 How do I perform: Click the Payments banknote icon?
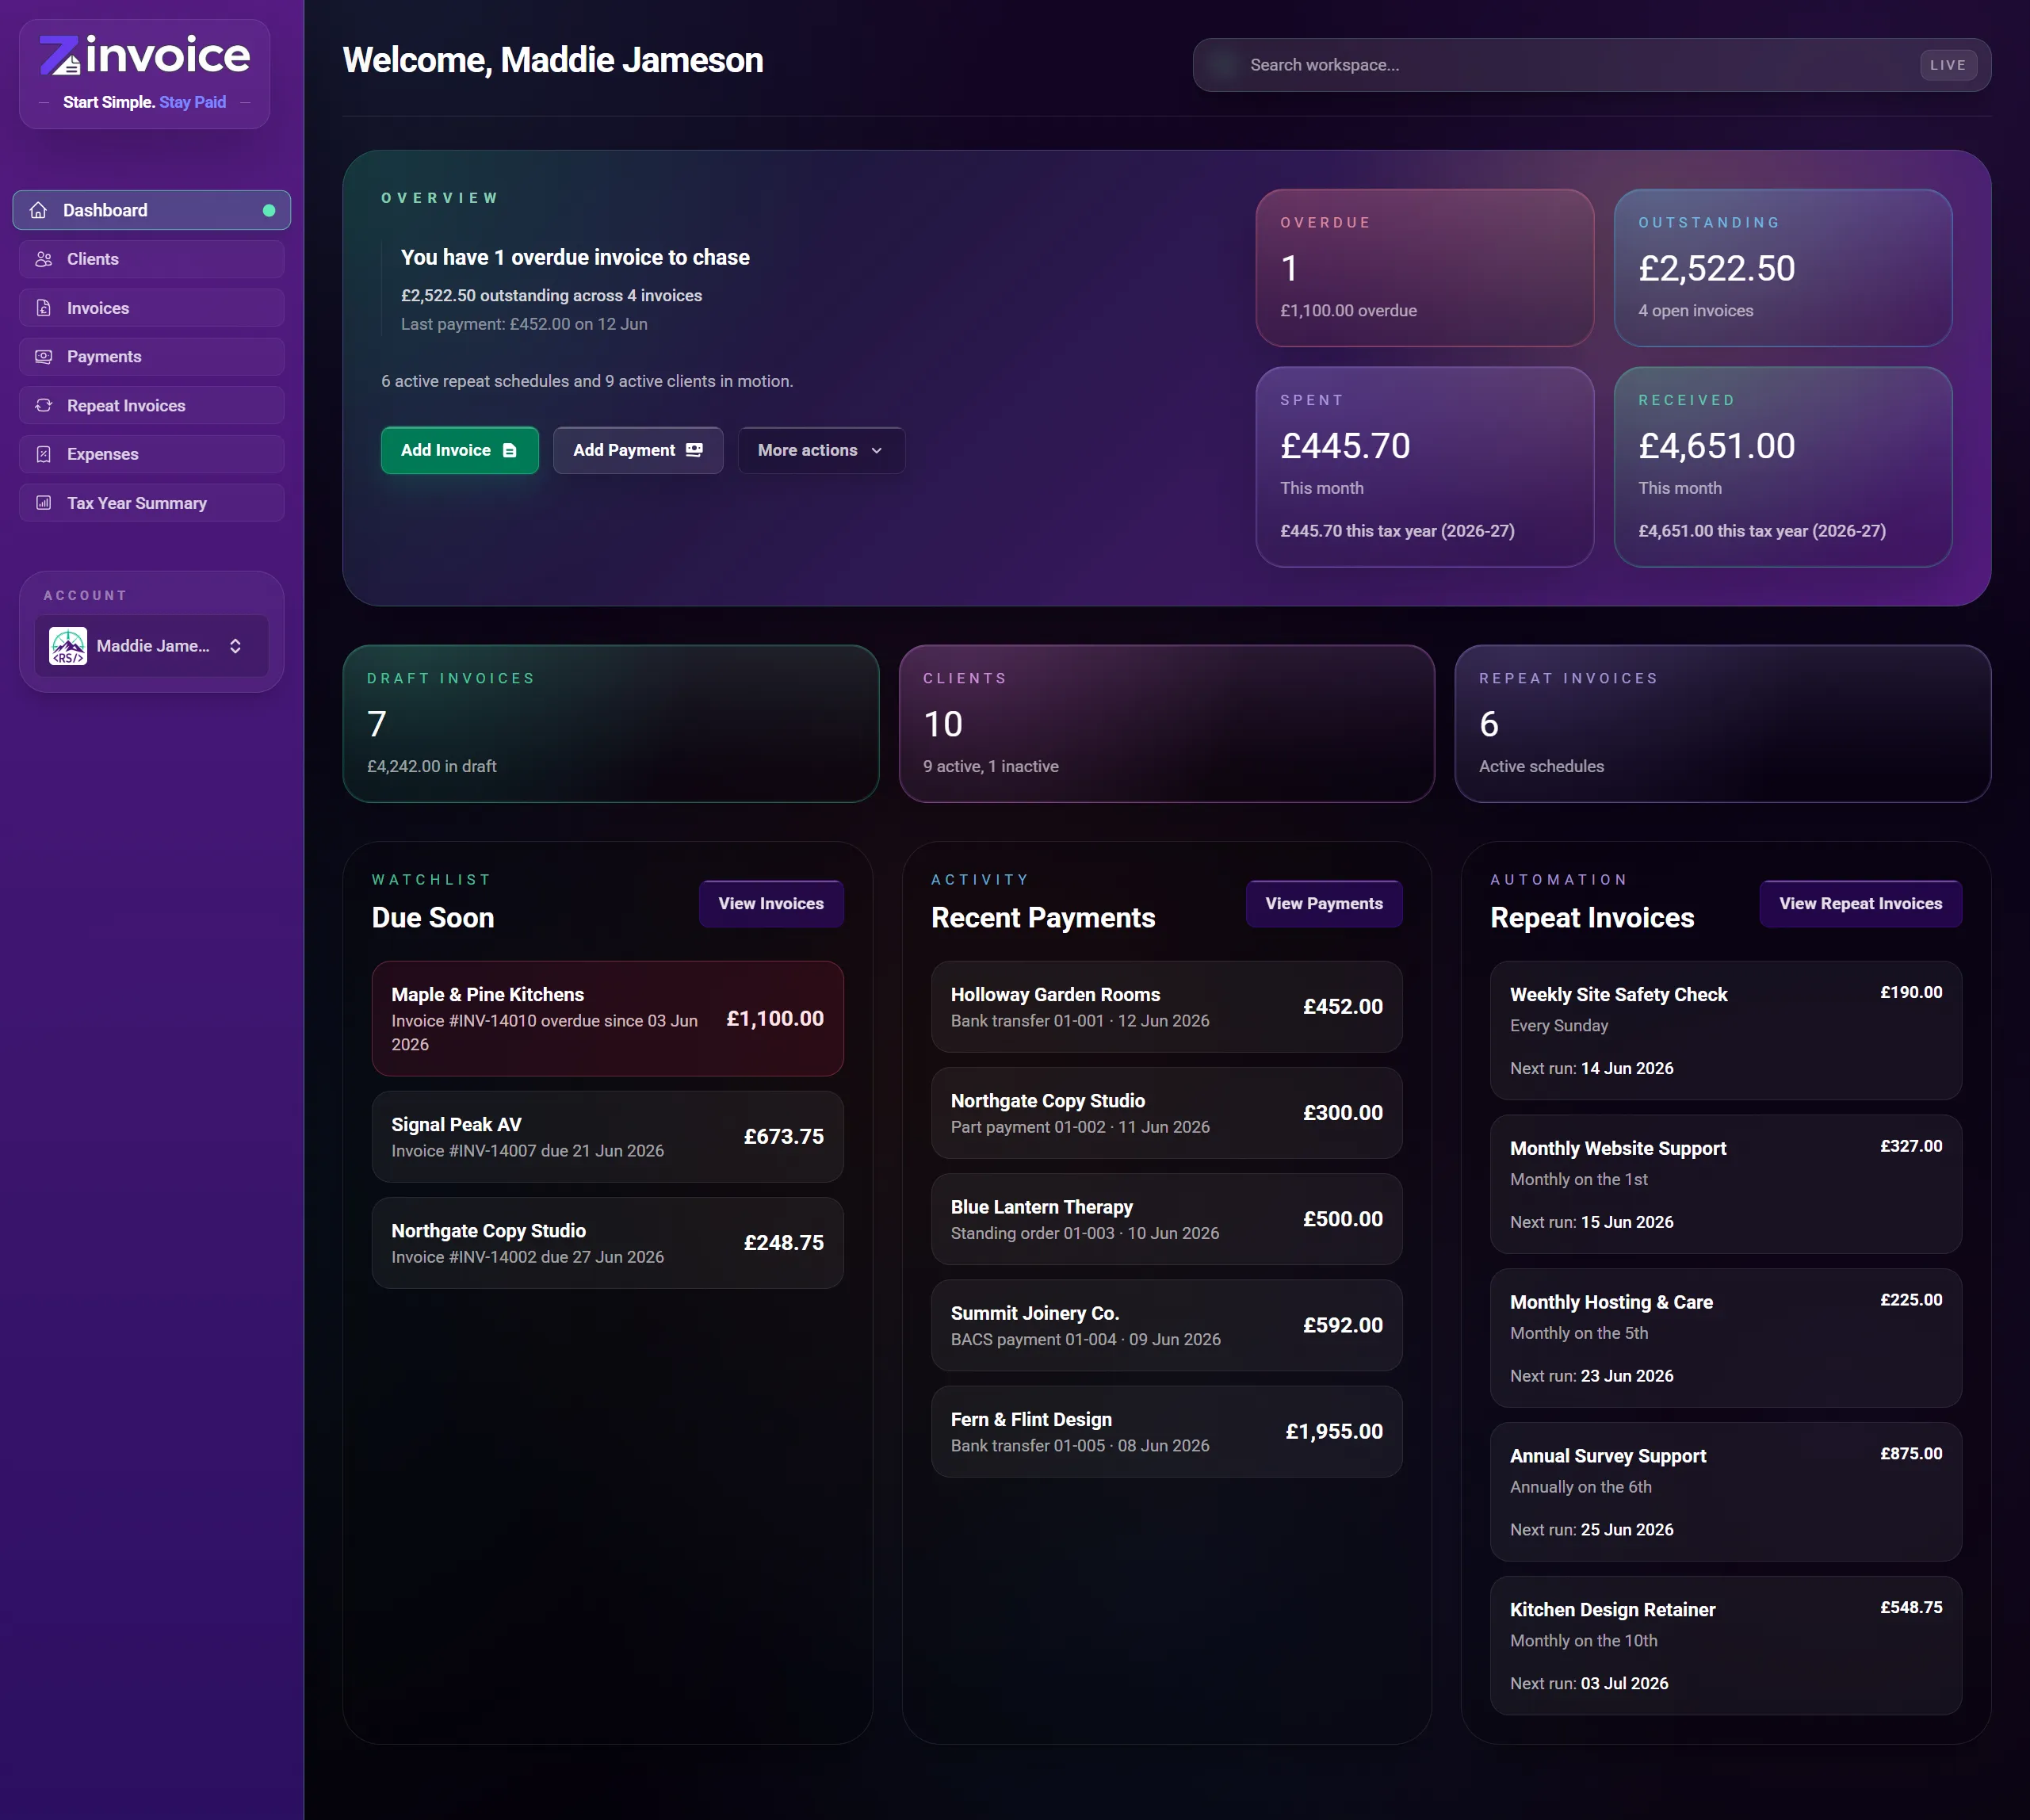pos(44,357)
